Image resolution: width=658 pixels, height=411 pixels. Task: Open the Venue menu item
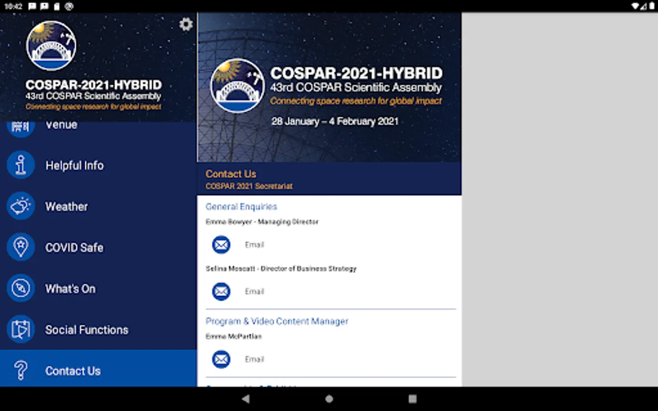[x=61, y=126]
